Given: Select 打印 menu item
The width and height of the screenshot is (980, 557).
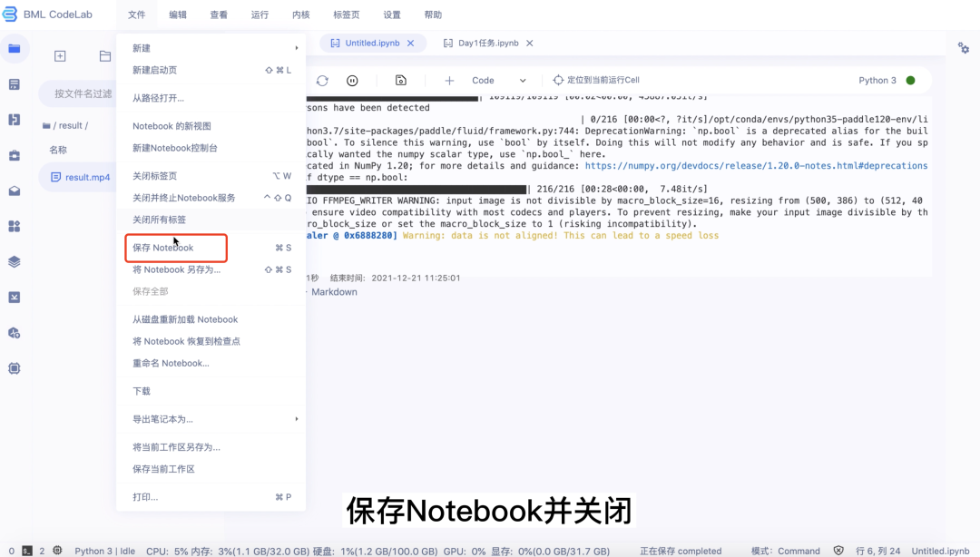Looking at the screenshot, I should click(211, 497).
